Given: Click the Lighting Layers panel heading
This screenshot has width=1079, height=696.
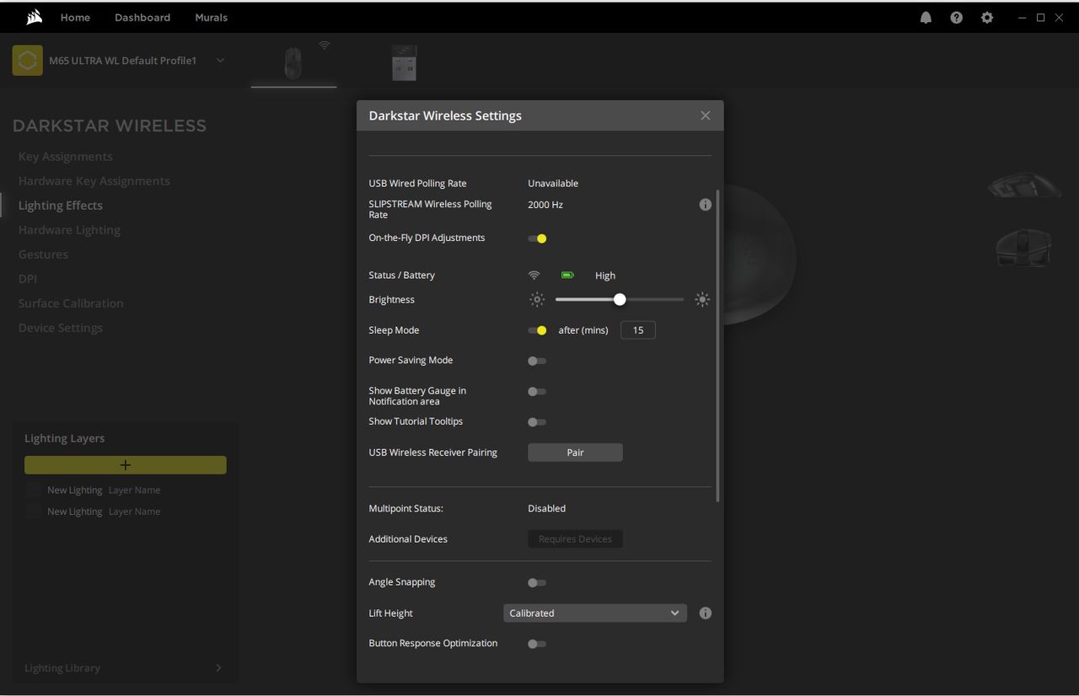Looking at the screenshot, I should point(65,438).
